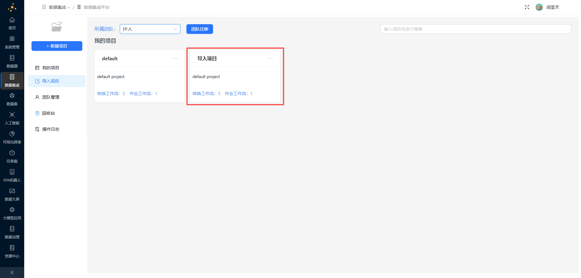Image resolution: width=581 pixels, height=278 pixels.
Task: Open Dashboard (仪表盘) sidebar icon
Action: pos(12,153)
